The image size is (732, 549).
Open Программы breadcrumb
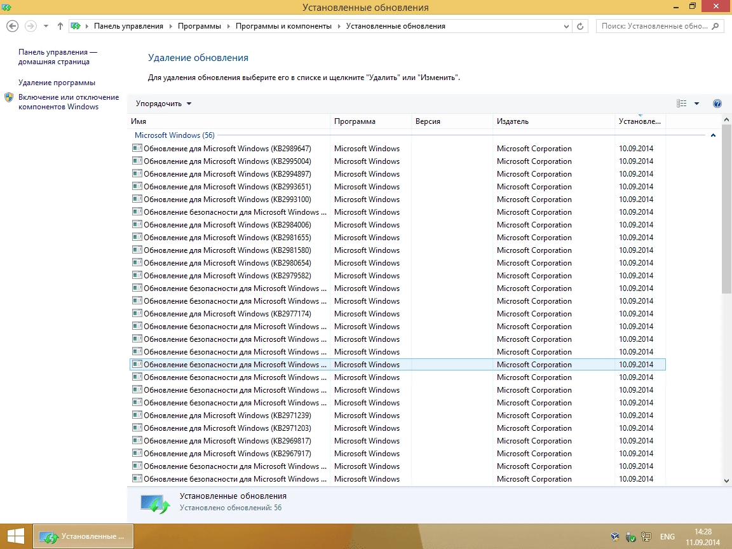click(200, 26)
